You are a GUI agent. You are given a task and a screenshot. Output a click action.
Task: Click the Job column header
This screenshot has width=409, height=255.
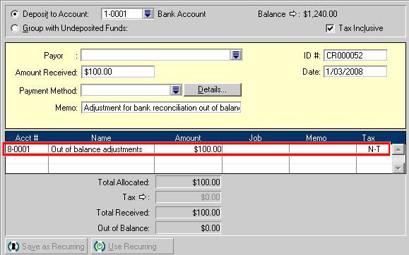(x=255, y=137)
